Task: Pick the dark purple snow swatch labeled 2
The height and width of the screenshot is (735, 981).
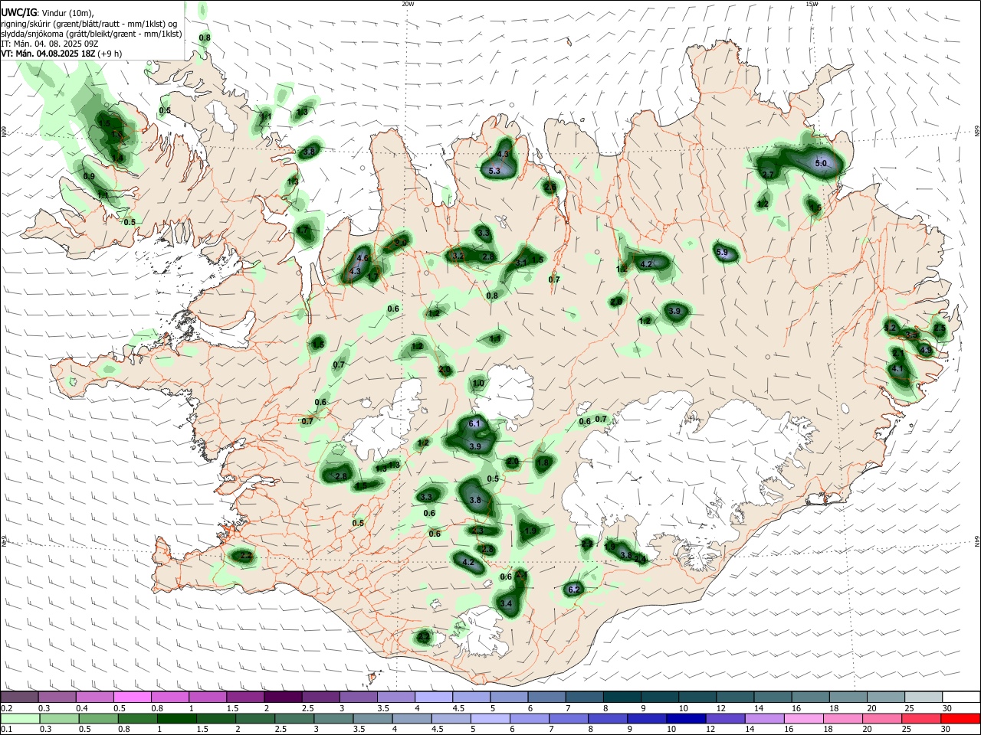Action: point(283,697)
